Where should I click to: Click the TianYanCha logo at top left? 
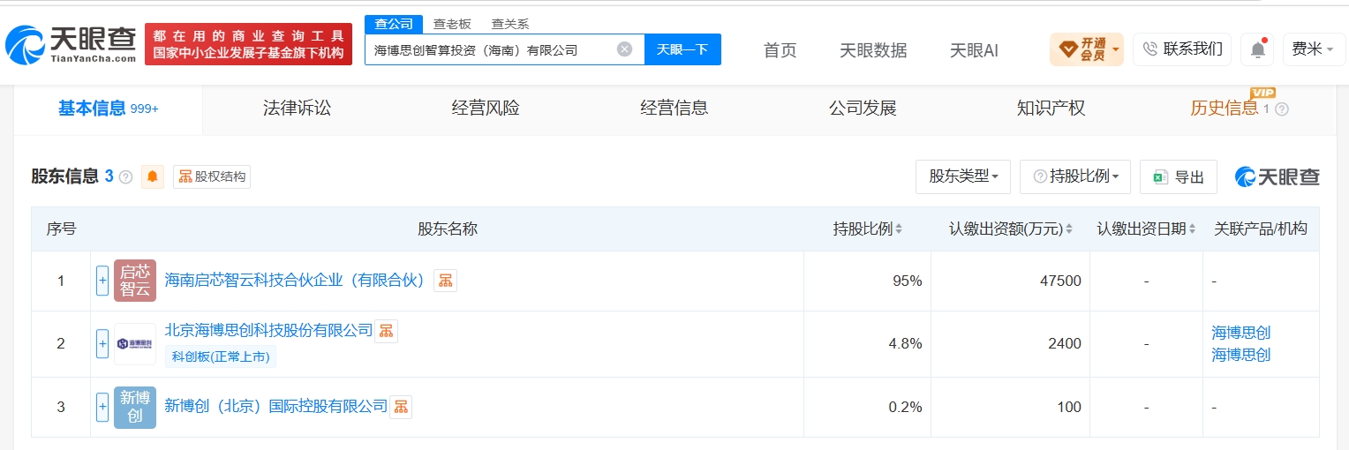71,44
